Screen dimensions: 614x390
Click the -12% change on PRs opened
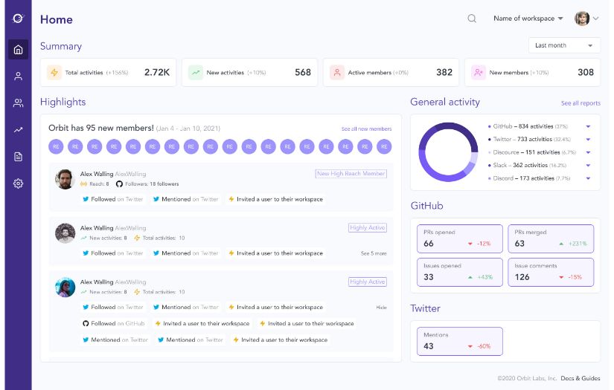[x=484, y=244]
